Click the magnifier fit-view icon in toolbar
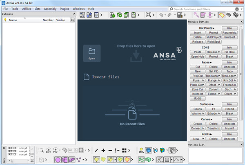 click(x=149, y=15)
